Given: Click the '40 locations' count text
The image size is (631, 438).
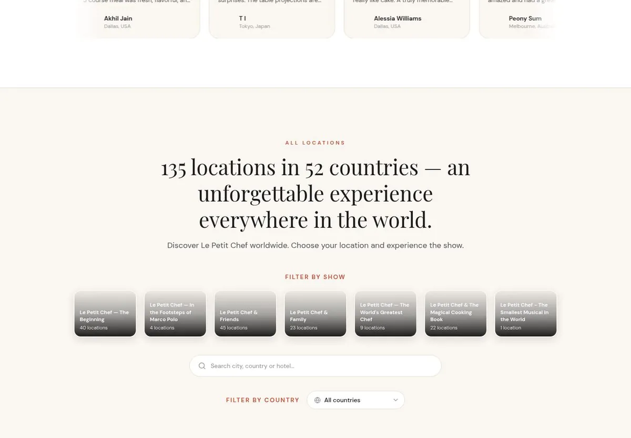Looking at the screenshot, I should 94,328.
